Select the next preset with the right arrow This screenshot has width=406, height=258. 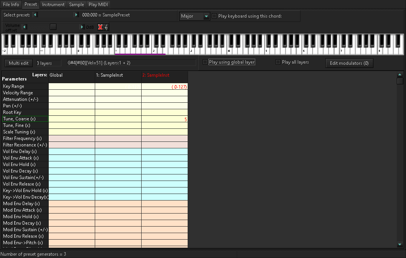pyautogui.click(x=76, y=15)
